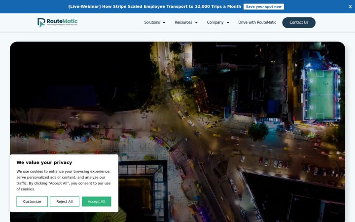This screenshot has height=222, width=355.
Task: Expand the Company dropdown arrow
Action: coord(228,23)
